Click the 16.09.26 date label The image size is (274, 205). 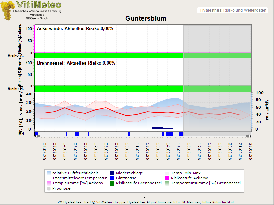tap(189, 151)
